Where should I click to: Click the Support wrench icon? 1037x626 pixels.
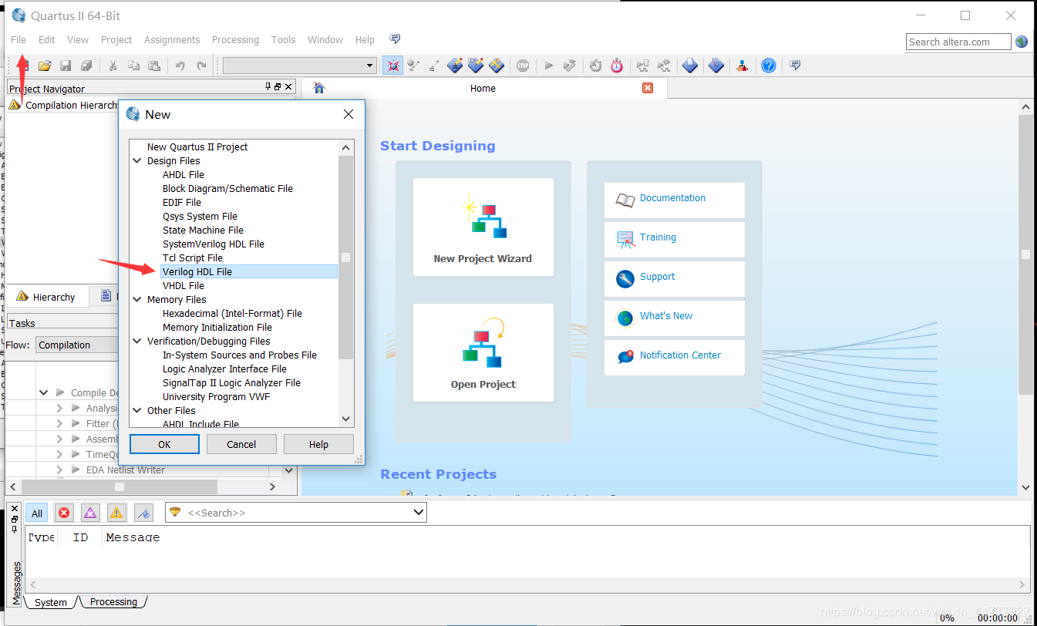coord(625,278)
